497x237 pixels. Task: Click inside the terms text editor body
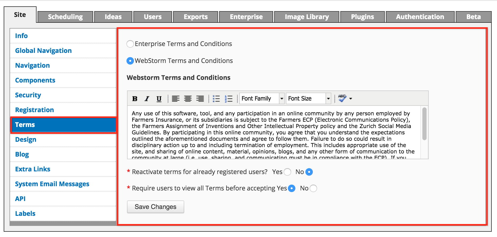click(274, 132)
